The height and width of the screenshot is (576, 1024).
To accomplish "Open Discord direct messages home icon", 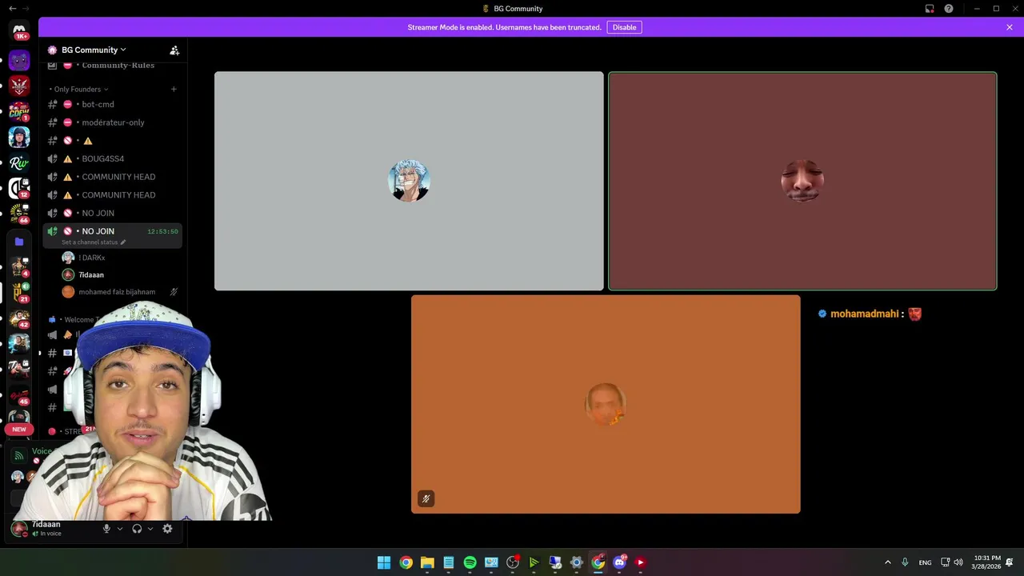I will (19, 31).
